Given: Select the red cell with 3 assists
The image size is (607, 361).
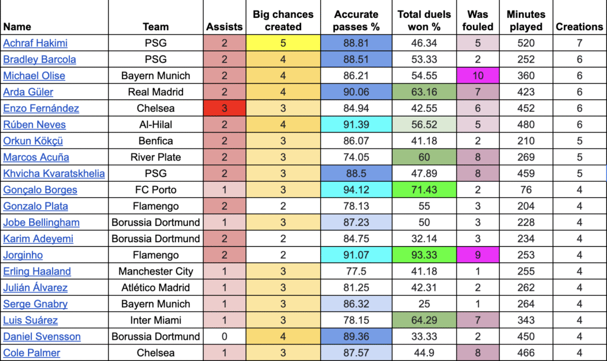Looking at the screenshot, I should tap(224, 108).
